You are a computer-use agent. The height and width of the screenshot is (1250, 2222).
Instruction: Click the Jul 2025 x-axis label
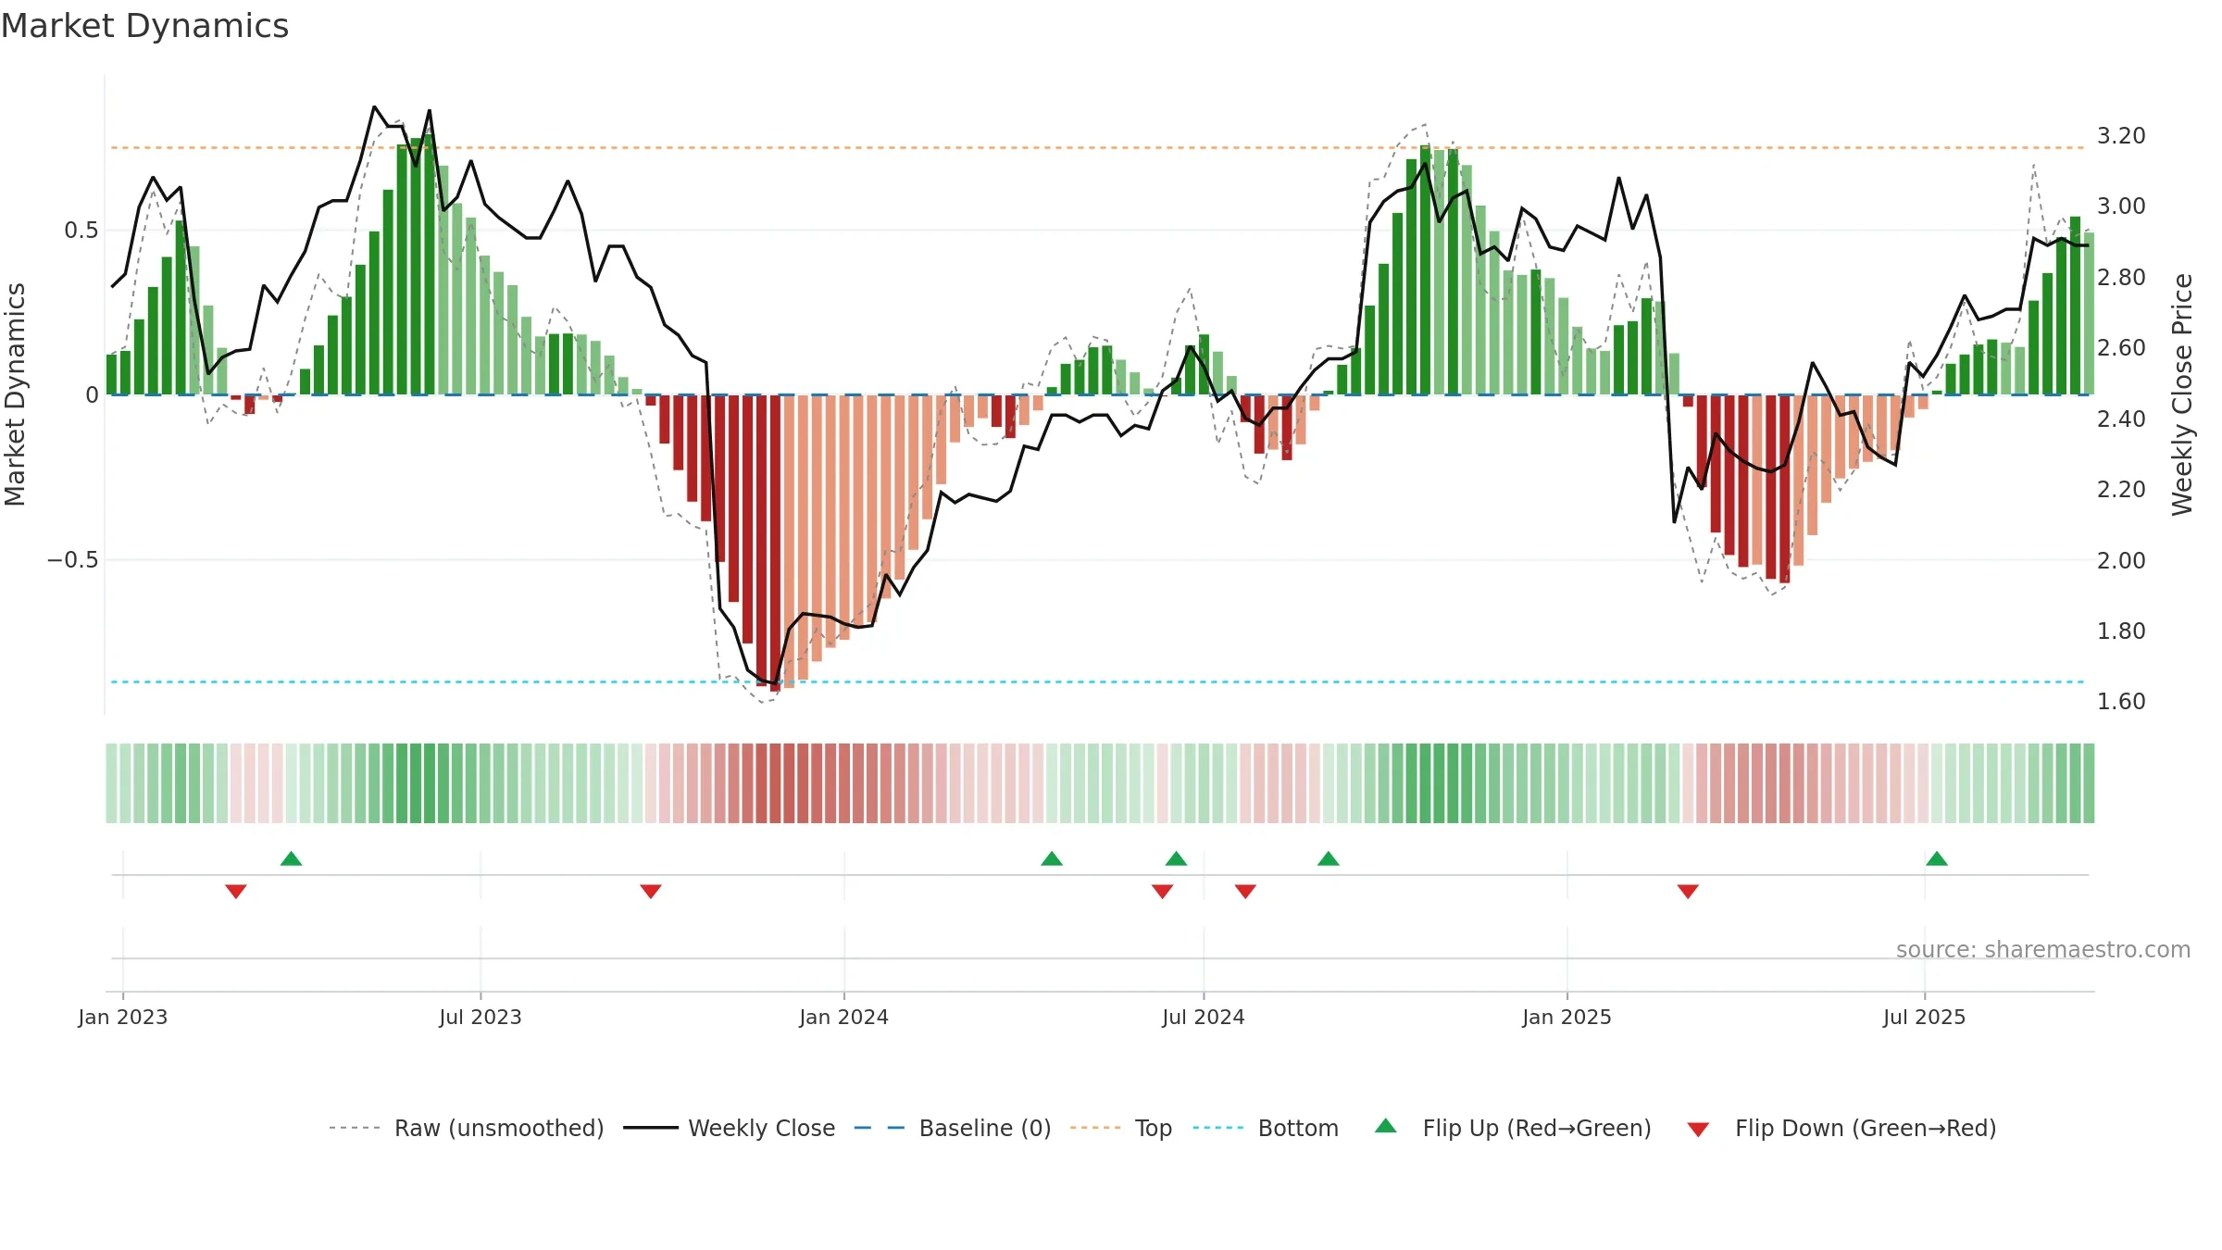point(1925,1017)
